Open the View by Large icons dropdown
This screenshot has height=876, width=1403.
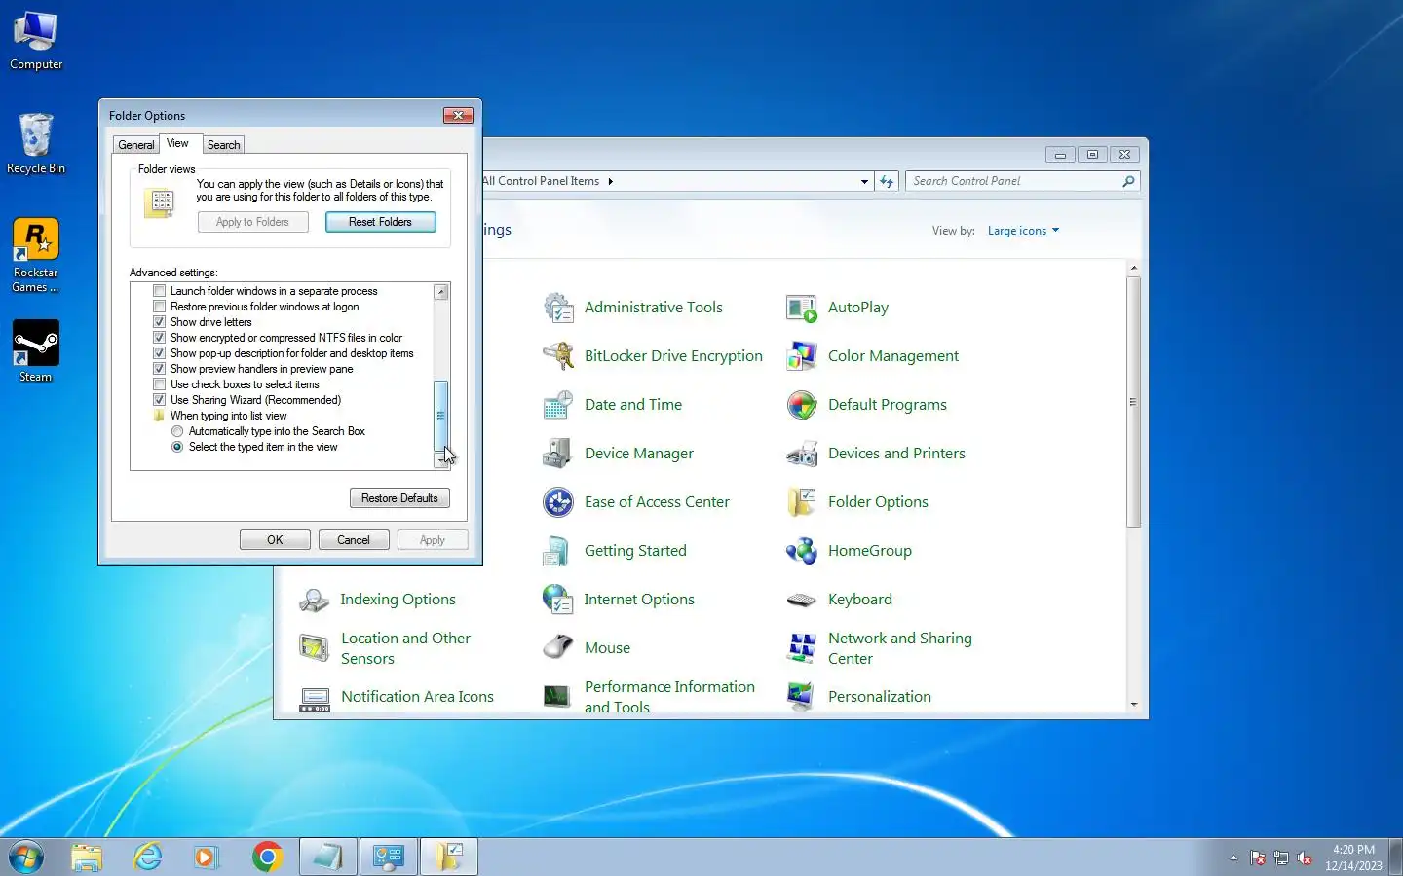pyautogui.click(x=1023, y=231)
